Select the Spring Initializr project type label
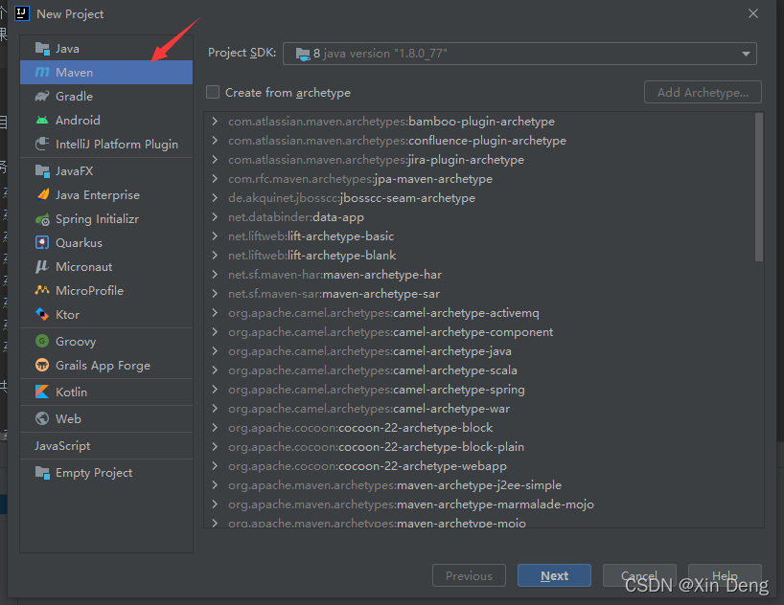784x605 pixels. [x=97, y=219]
